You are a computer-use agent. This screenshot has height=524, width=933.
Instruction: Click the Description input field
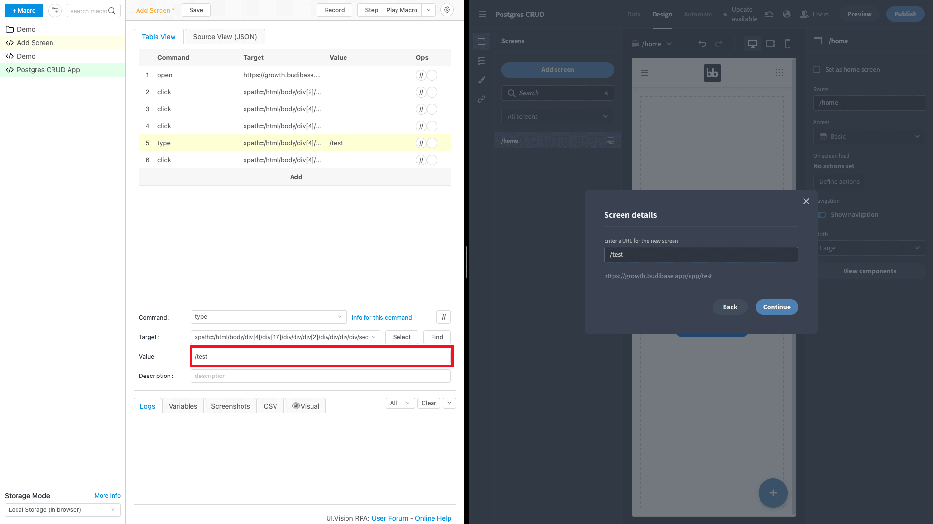pyautogui.click(x=321, y=376)
